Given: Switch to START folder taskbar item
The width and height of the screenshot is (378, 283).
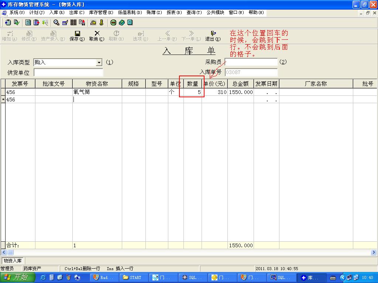Looking at the screenshot, I should [x=134, y=277].
